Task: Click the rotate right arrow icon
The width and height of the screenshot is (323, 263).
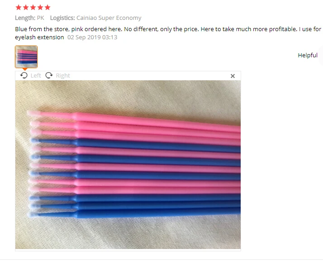Action: [49, 75]
